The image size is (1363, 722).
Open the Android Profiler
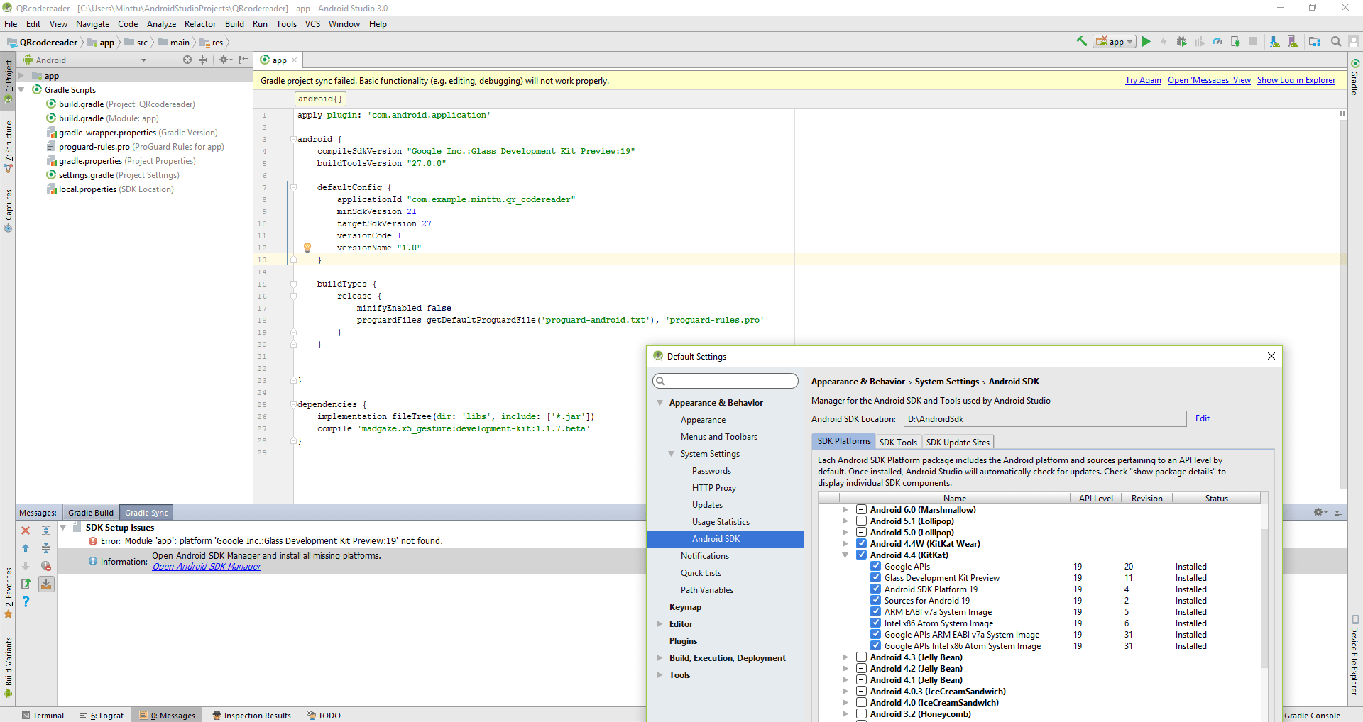[x=1217, y=42]
